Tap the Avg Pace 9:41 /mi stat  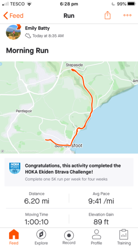coord(101,198)
